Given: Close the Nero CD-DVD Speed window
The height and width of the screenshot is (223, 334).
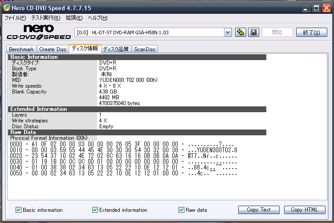Looking at the screenshot, I should (x=326, y=8).
